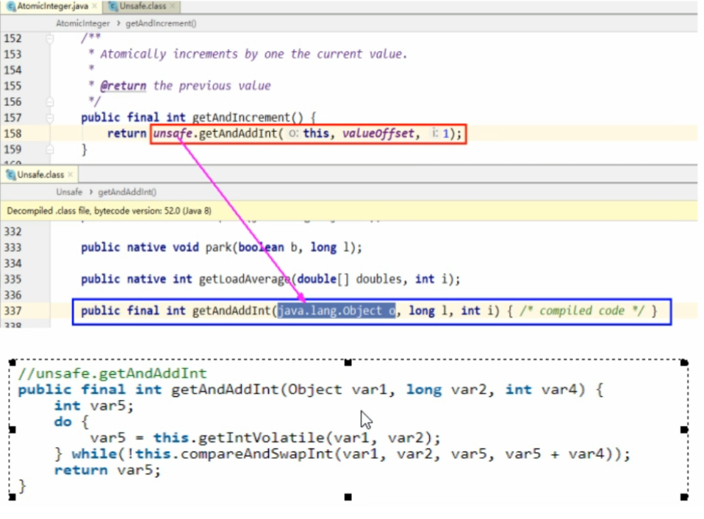
Task: Click AtomicInteger in the breadcrumb
Action: click(82, 24)
